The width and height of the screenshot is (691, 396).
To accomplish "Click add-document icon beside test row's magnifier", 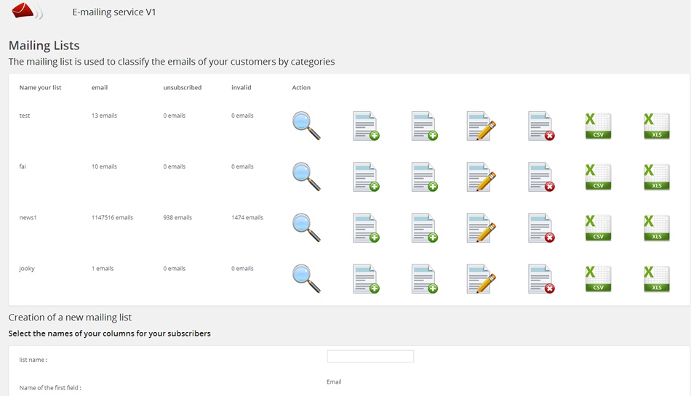I will 366,126.
